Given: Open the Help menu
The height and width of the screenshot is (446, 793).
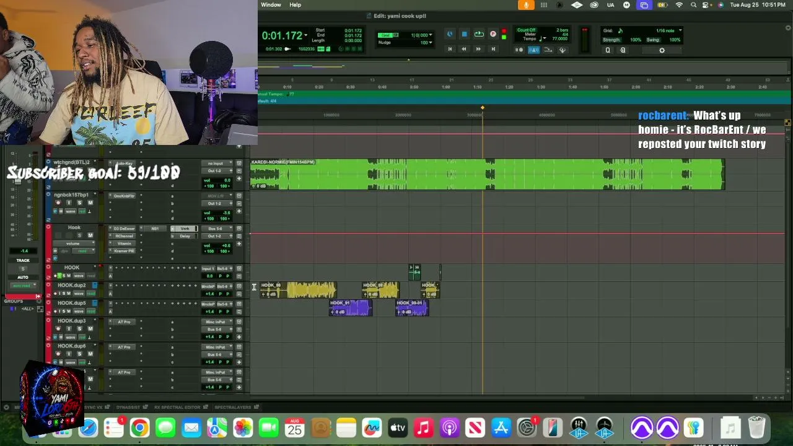Looking at the screenshot, I should click(x=295, y=5).
